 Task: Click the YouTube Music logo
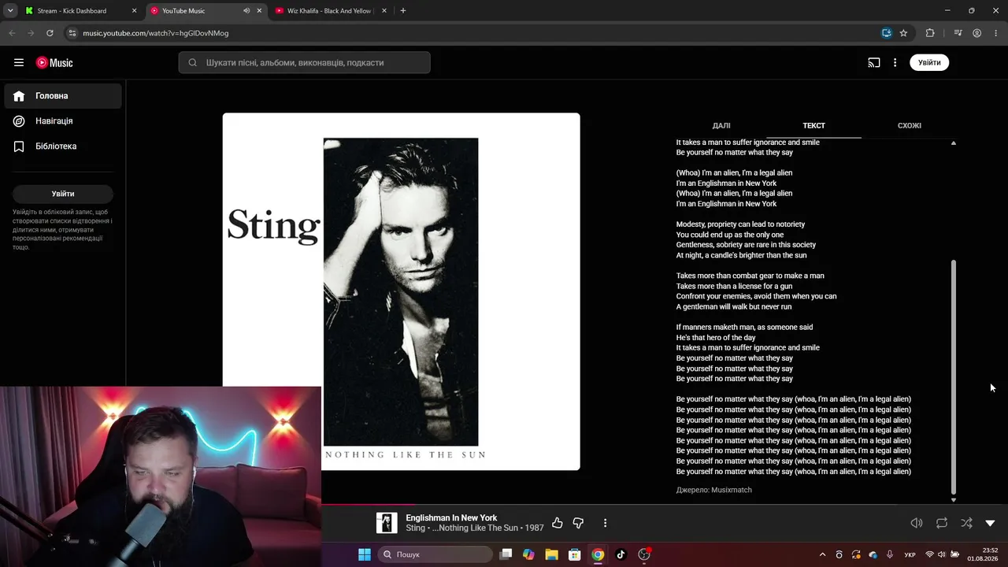click(x=54, y=63)
